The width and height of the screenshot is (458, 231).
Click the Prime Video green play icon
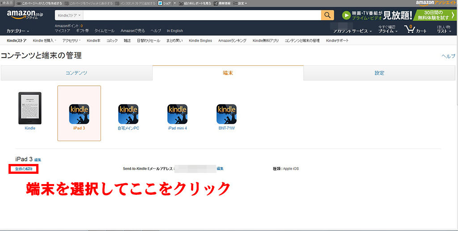[x=346, y=15]
